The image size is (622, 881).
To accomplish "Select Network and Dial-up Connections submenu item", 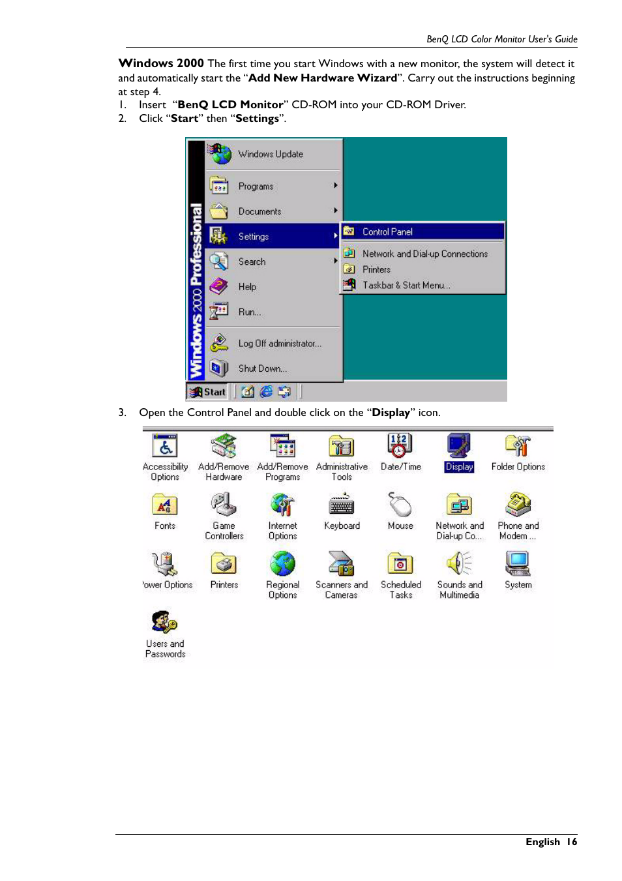I will 423,254.
